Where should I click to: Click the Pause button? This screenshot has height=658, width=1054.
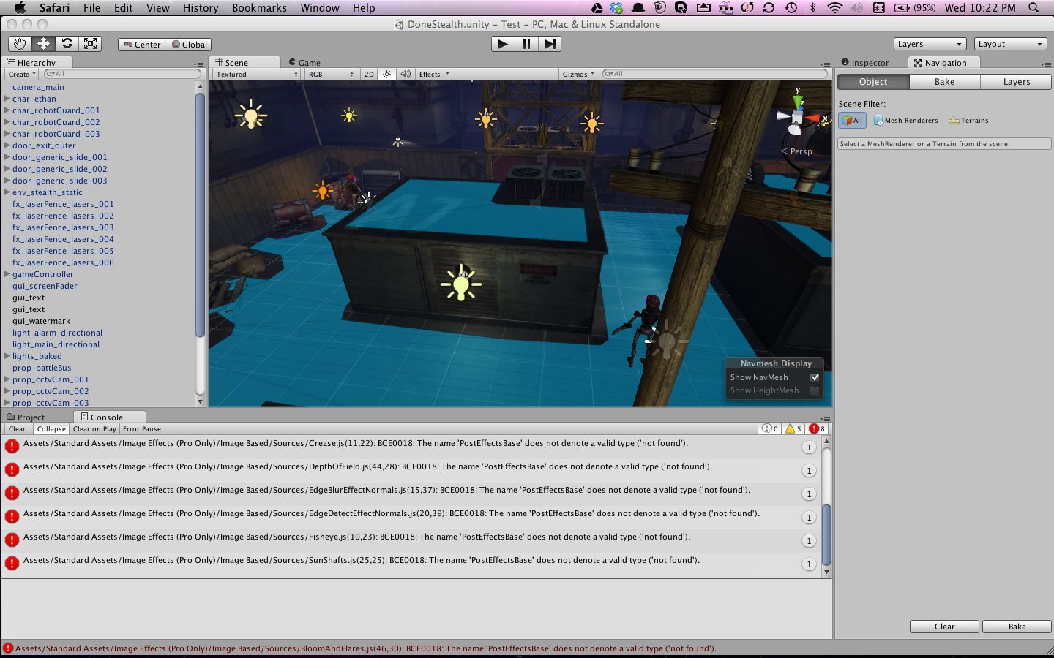526,44
